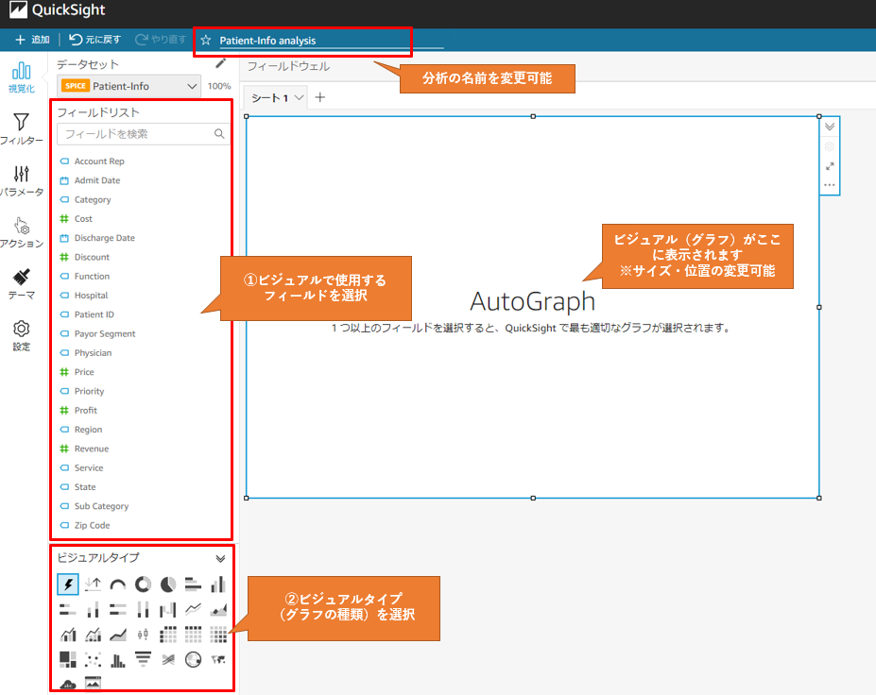Viewport: 876px width, 695px height.
Task: Choose the scatter plot visual type
Action: coord(93,660)
